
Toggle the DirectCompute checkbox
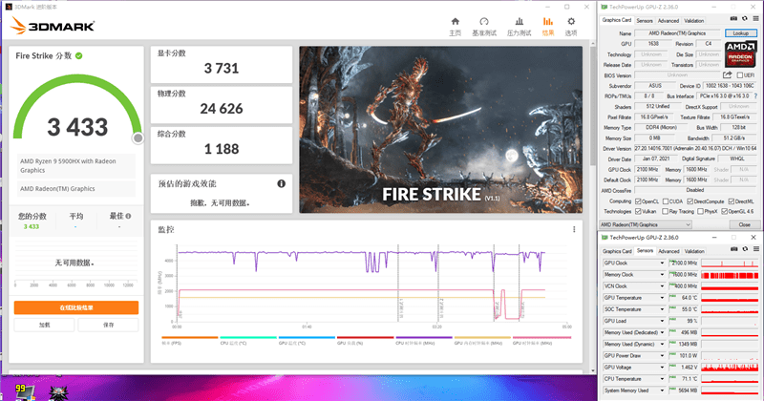690,201
